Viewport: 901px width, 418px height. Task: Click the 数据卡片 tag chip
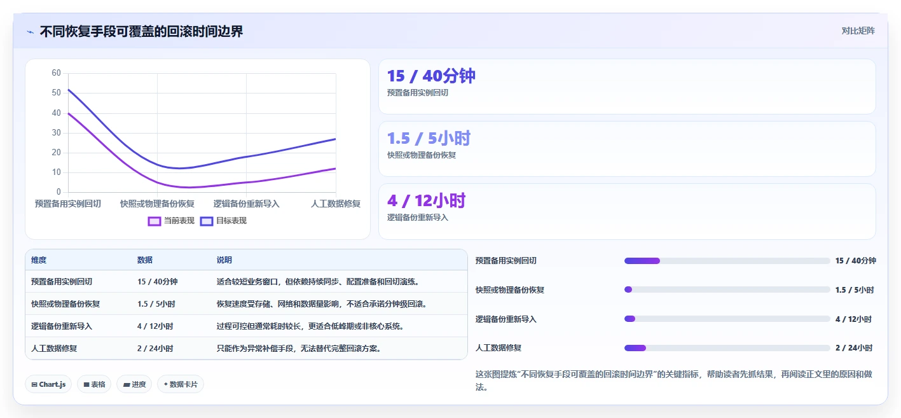[181, 384]
